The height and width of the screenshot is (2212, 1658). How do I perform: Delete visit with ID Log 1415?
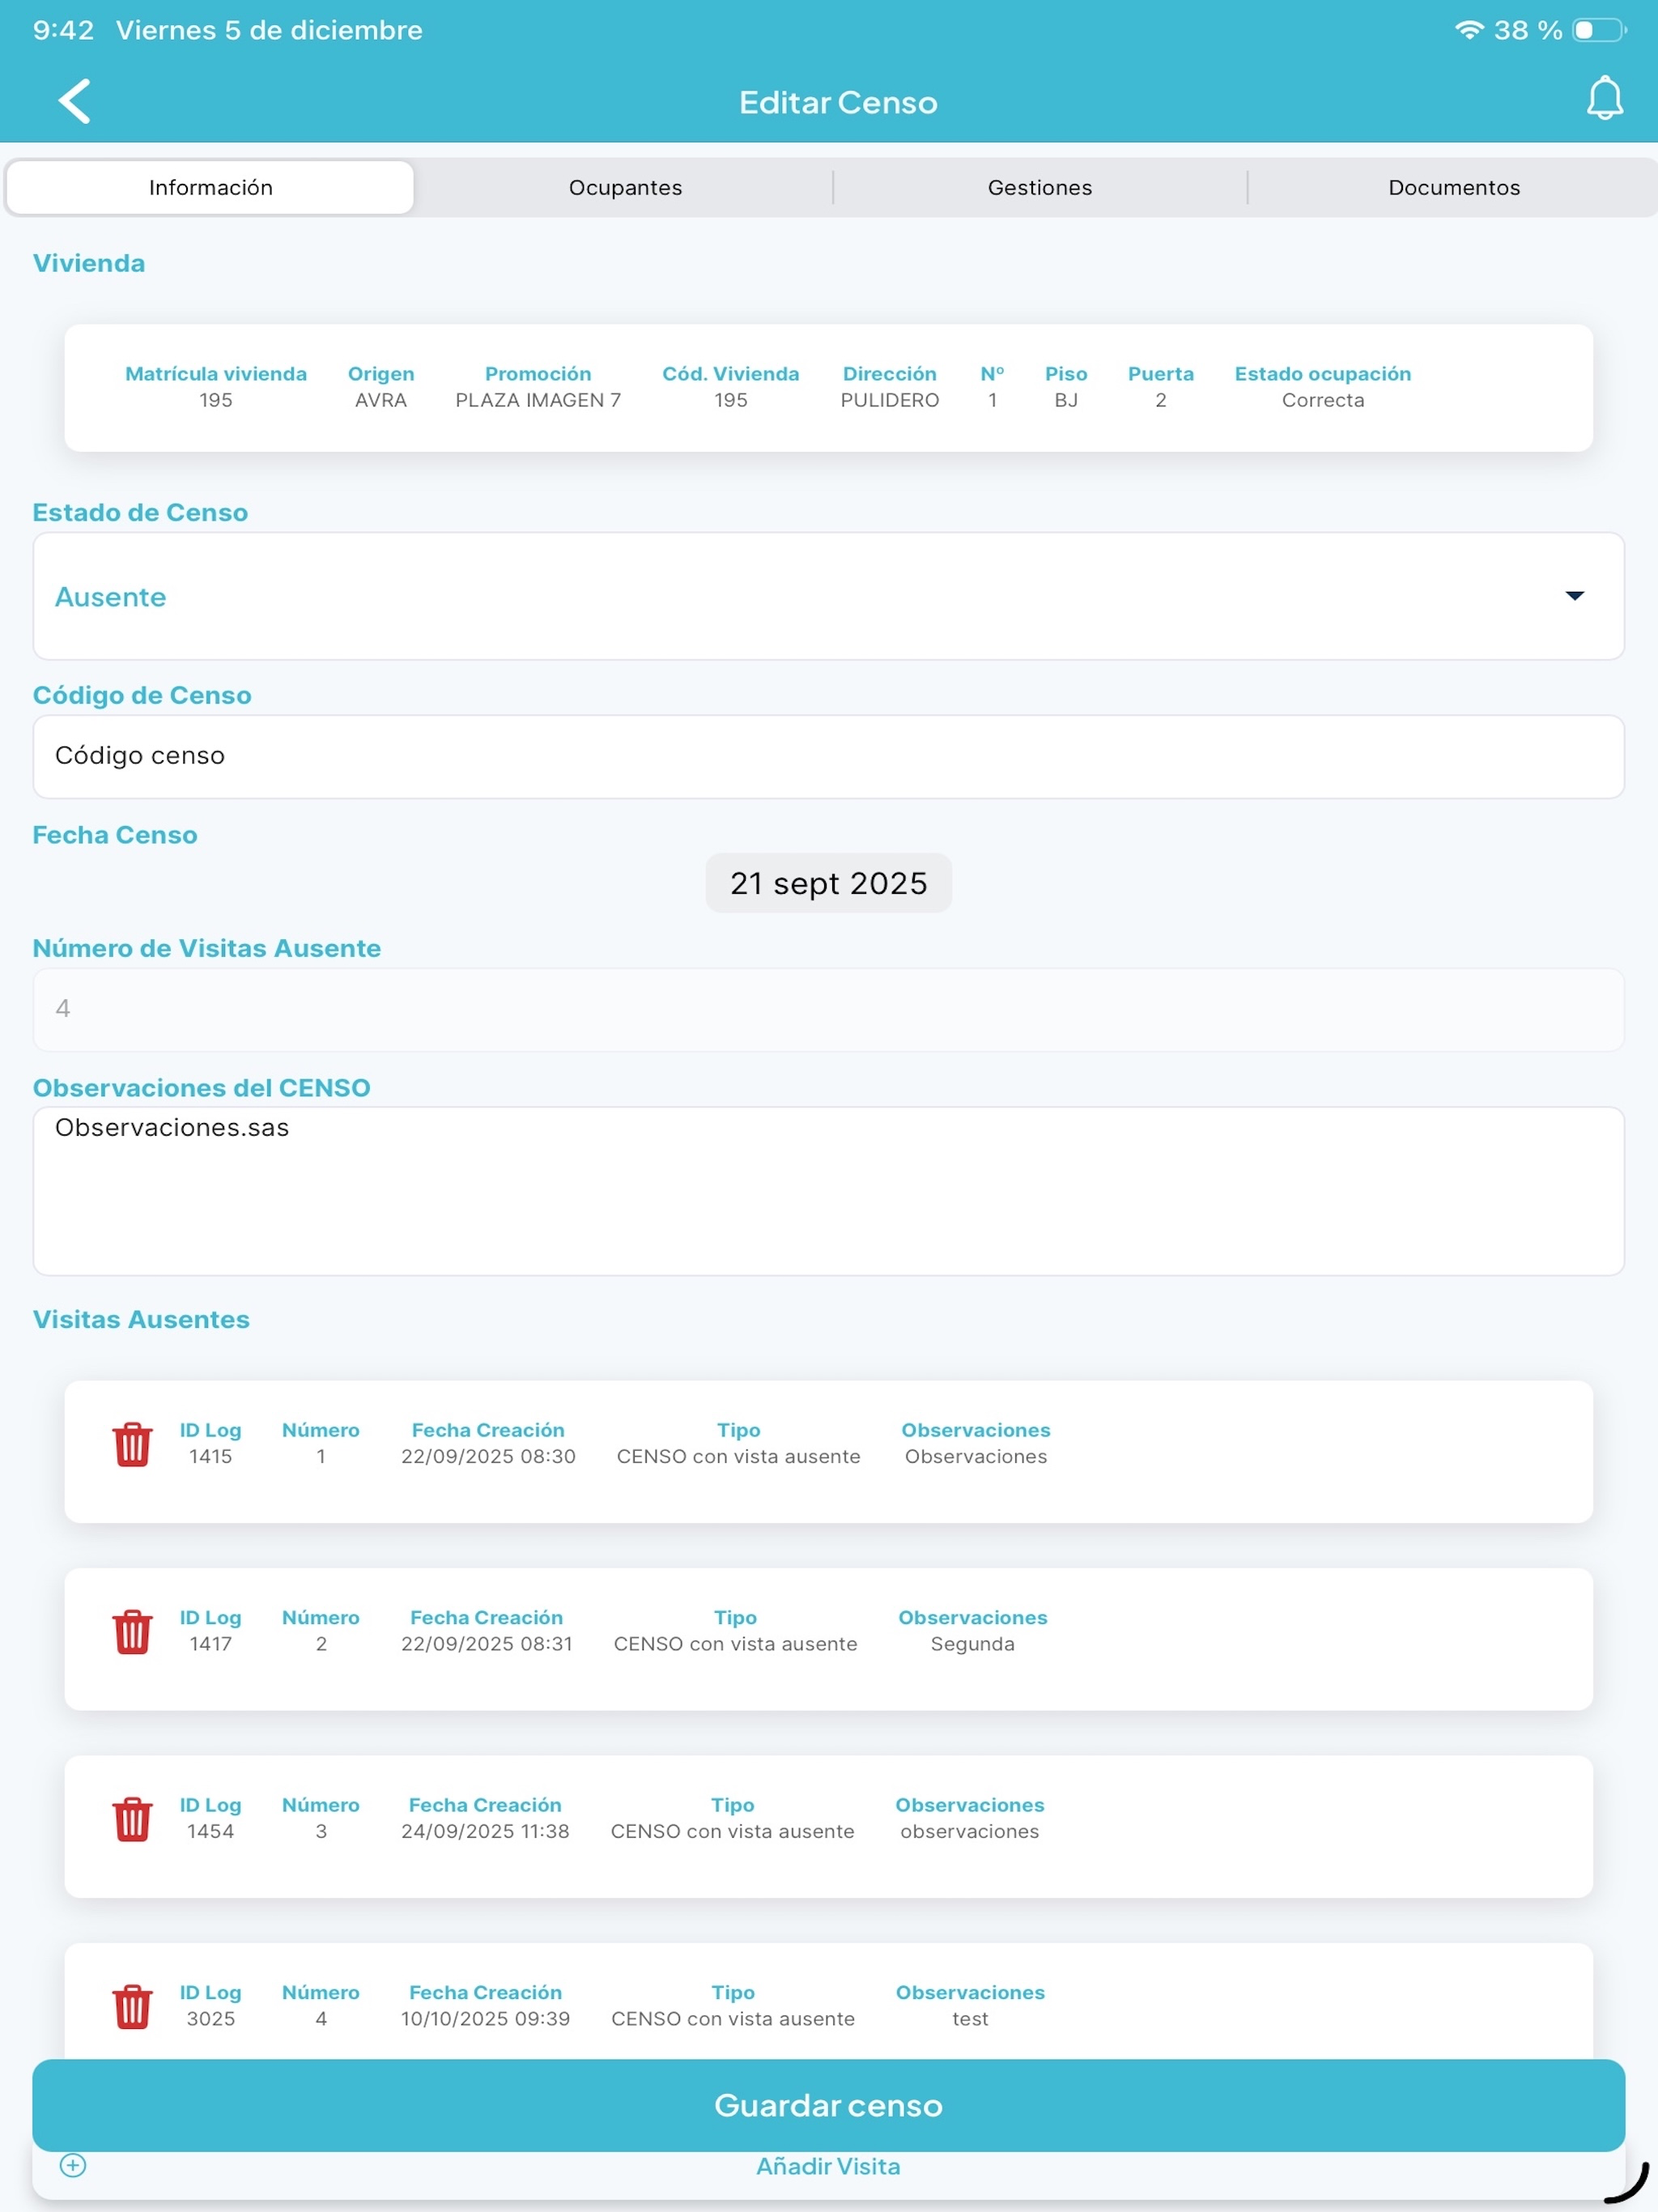[x=132, y=1444]
